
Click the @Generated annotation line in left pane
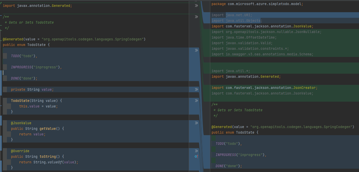(74, 39)
